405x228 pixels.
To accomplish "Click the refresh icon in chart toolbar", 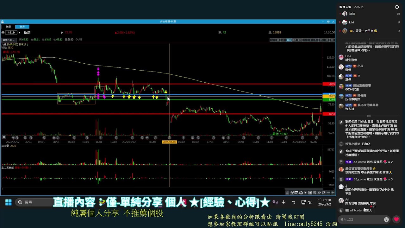I will pos(323,193).
